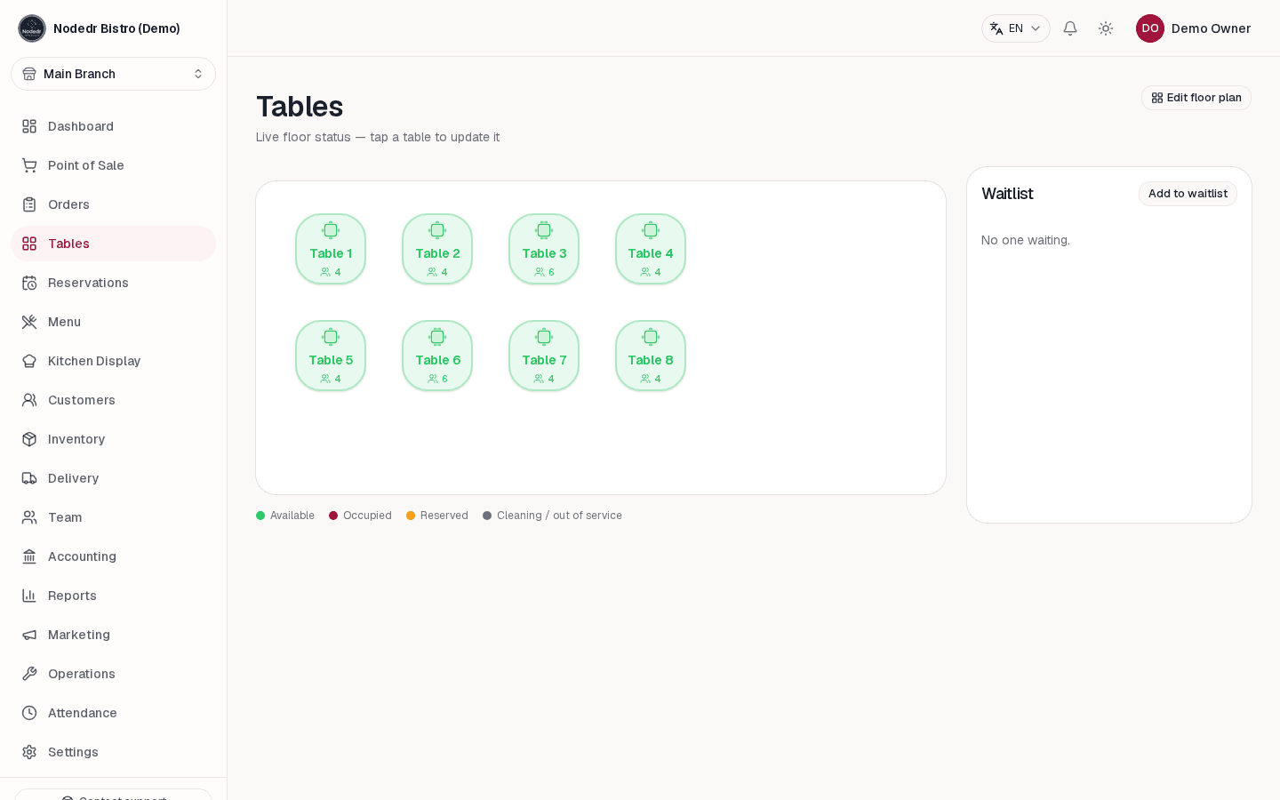Open Table 6 status
Image resolution: width=1280 pixels, height=800 pixels.
tap(437, 356)
